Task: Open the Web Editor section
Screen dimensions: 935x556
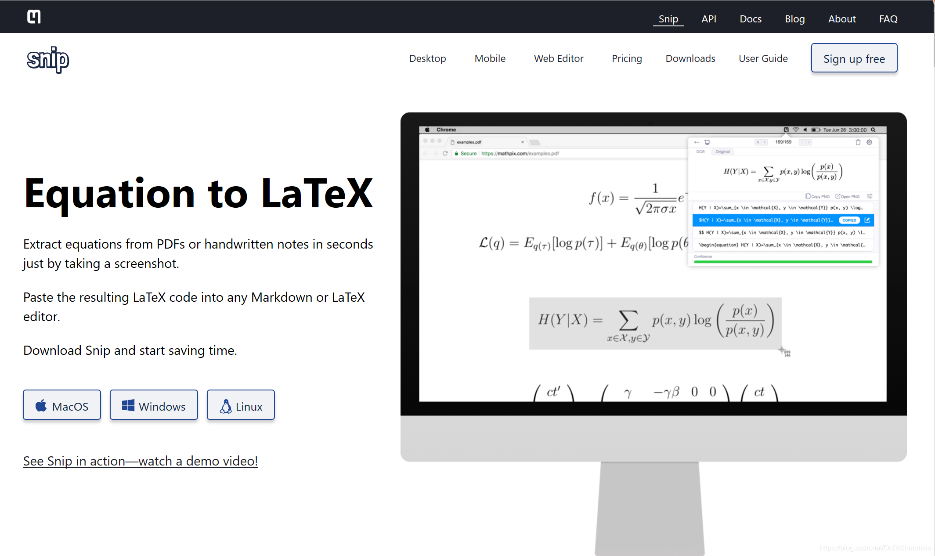Action: 558,58
